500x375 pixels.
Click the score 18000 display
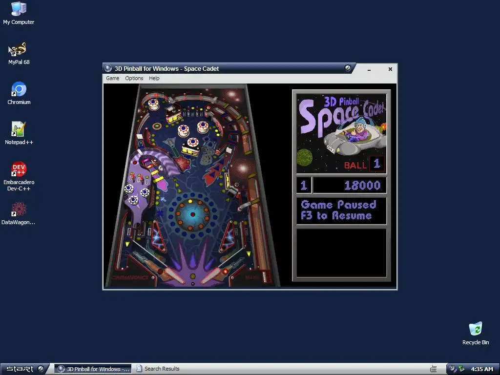pyautogui.click(x=350, y=185)
